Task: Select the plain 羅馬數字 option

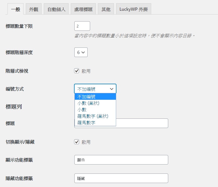Action: [95, 122]
